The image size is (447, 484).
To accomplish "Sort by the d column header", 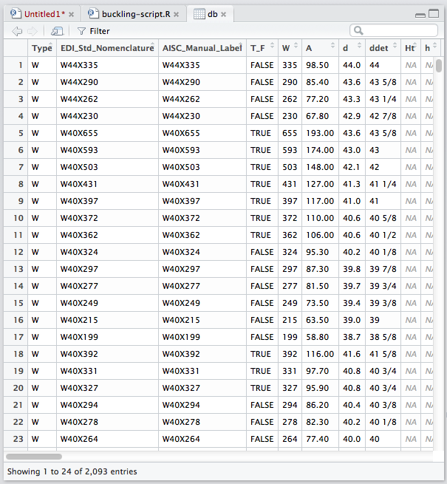I will point(352,48).
